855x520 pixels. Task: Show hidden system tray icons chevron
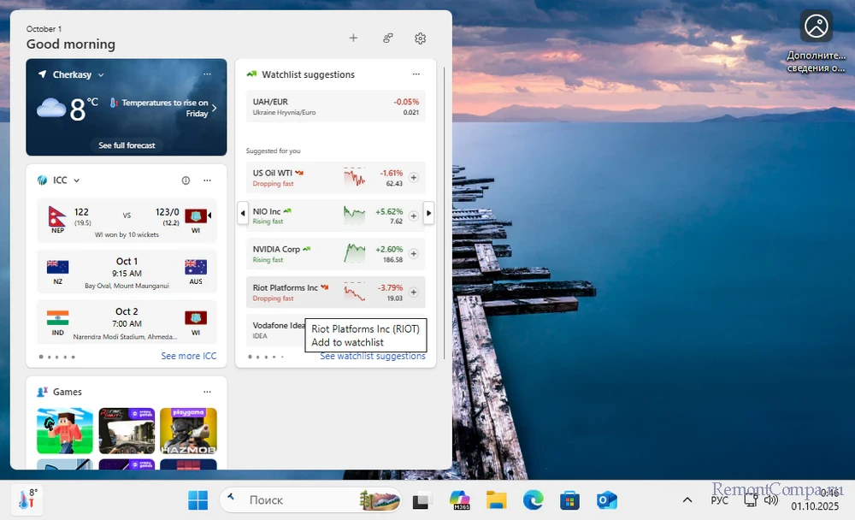tap(687, 500)
